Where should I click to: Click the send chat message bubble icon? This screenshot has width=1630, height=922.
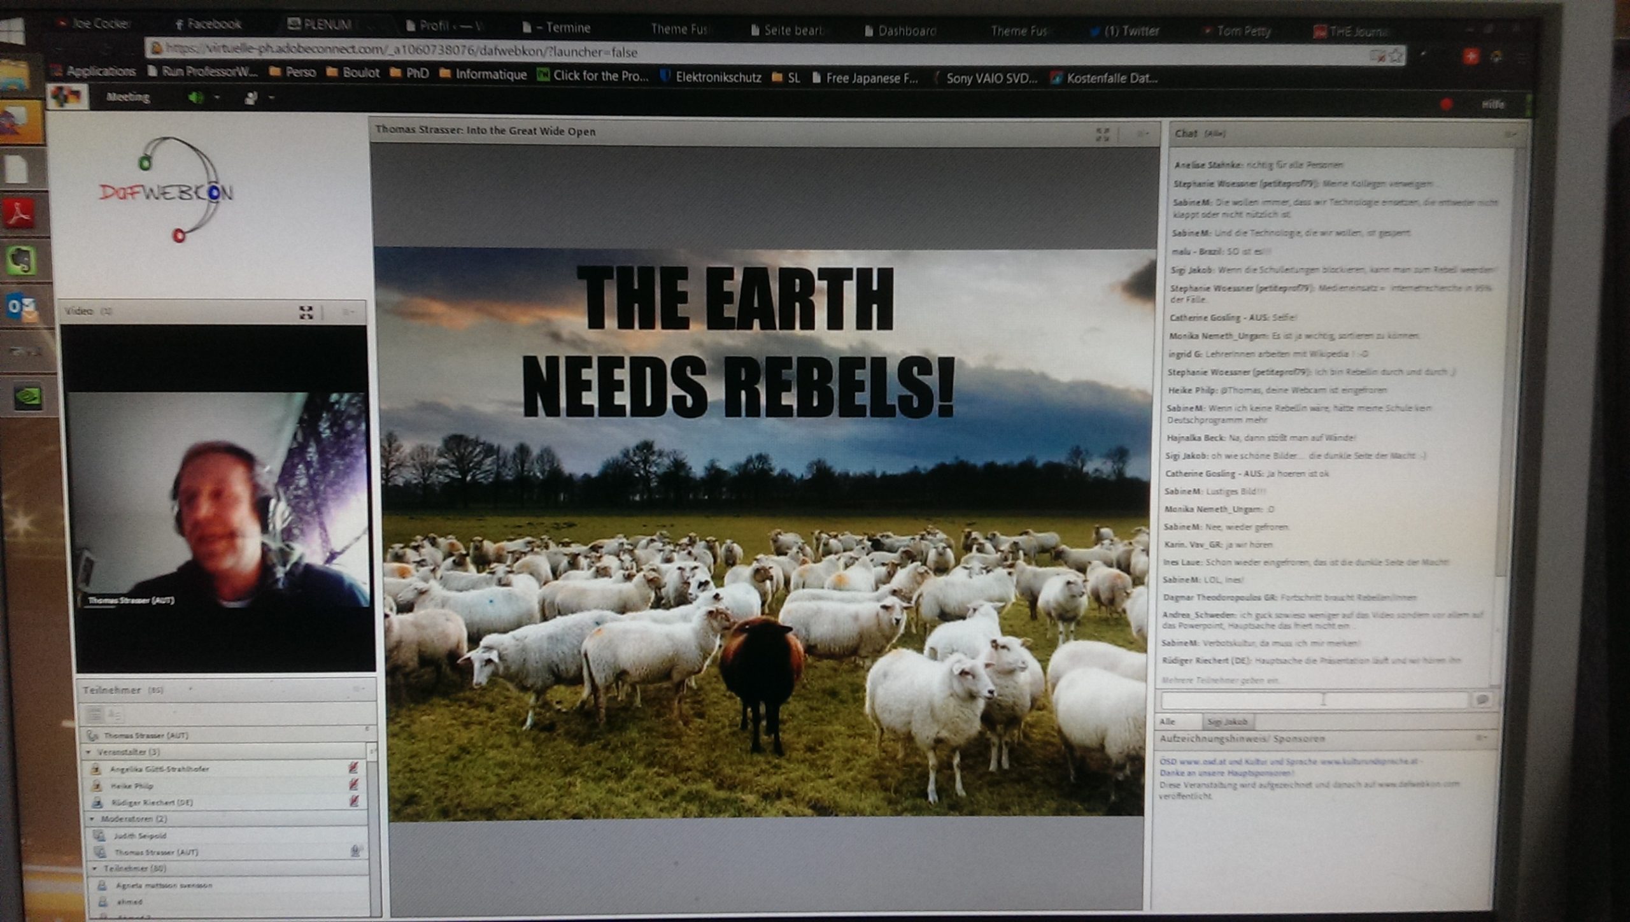(x=1482, y=700)
